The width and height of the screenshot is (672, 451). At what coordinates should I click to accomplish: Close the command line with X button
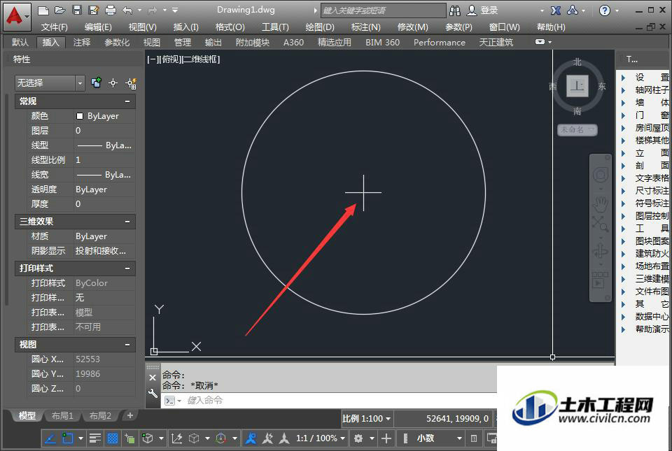coord(153,378)
